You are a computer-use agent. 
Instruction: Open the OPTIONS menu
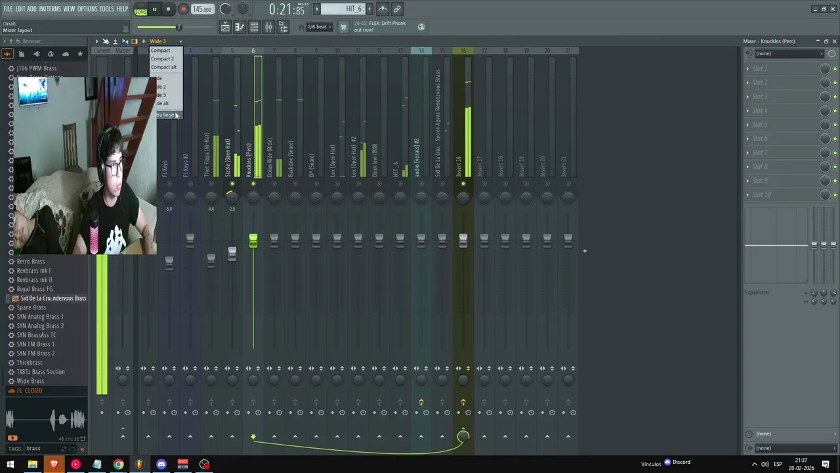tap(87, 9)
